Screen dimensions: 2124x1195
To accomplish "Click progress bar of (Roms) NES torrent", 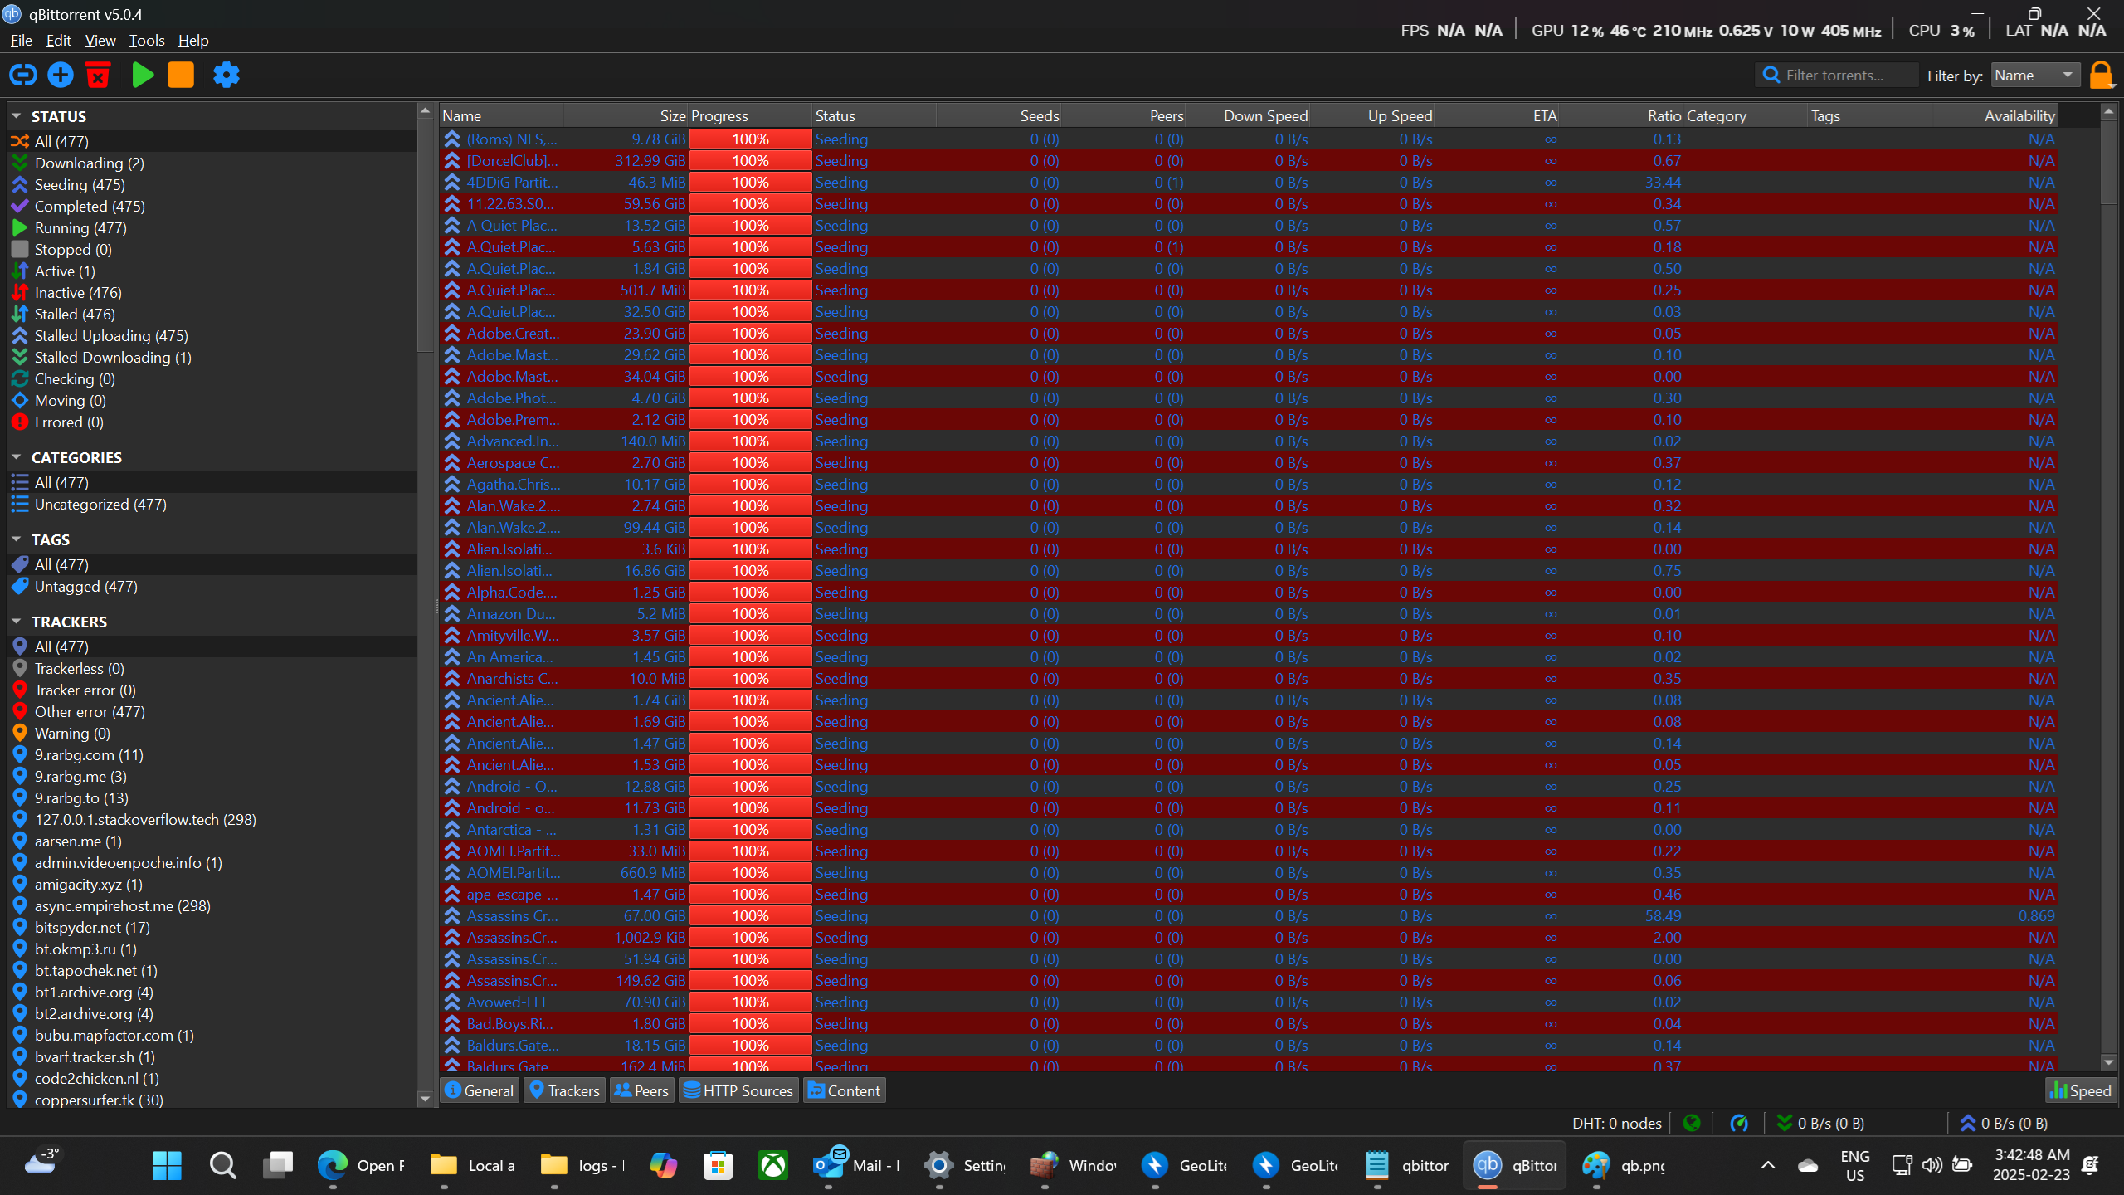I will pyautogui.click(x=750, y=139).
